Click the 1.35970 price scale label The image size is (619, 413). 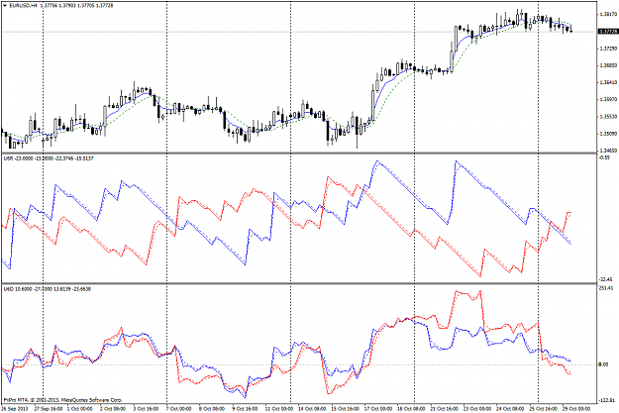608,99
